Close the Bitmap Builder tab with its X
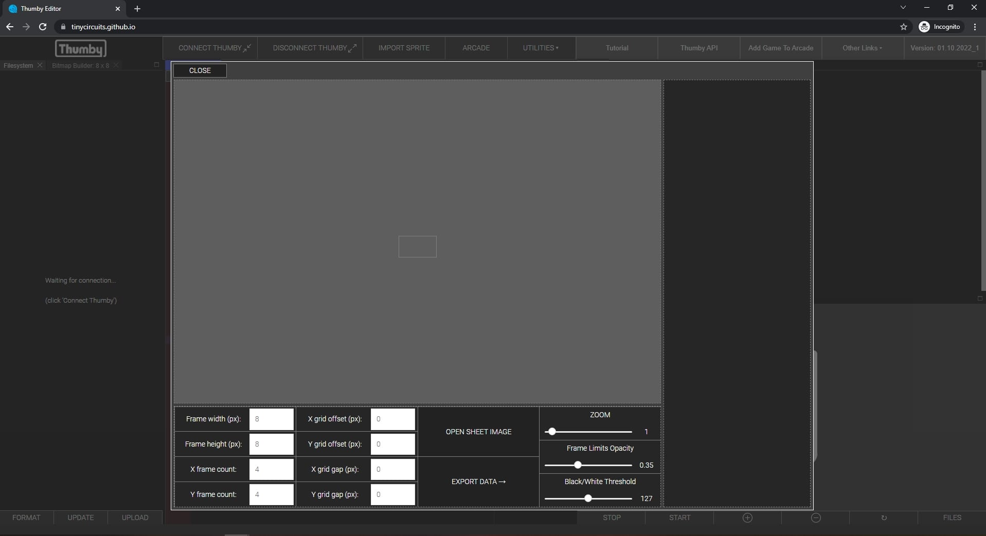The height and width of the screenshot is (536, 986). [116, 65]
